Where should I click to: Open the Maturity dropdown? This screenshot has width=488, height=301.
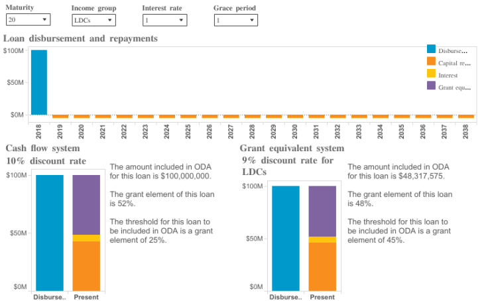click(27, 21)
